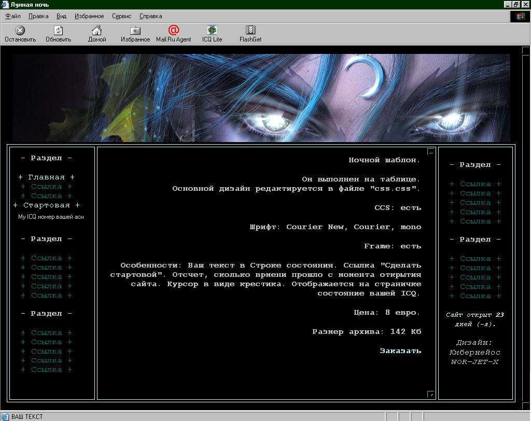
Task: Click the down arrow of the page scrollbar
Action: coord(526,405)
